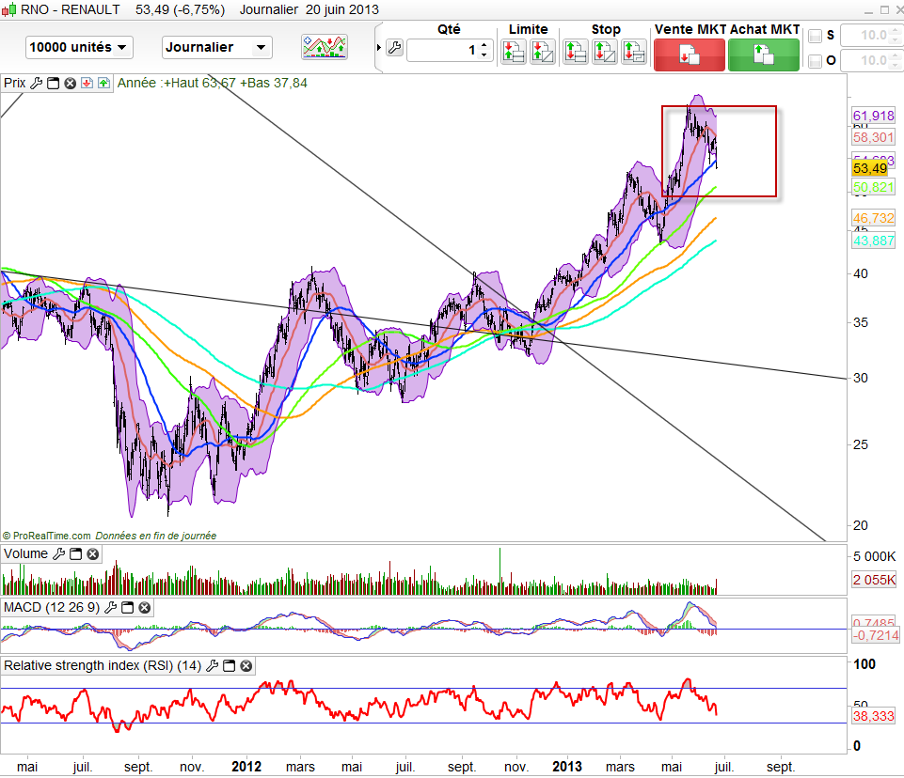Open MACD indicator wrench settings
The width and height of the screenshot is (904, 778).
(x=112, y=608)
